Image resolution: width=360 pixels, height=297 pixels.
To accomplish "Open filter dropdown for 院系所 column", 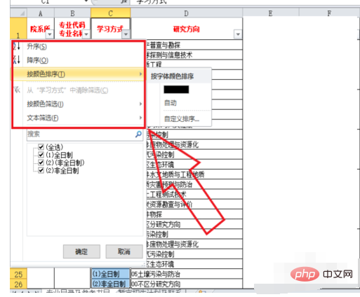I will point(50,34).
